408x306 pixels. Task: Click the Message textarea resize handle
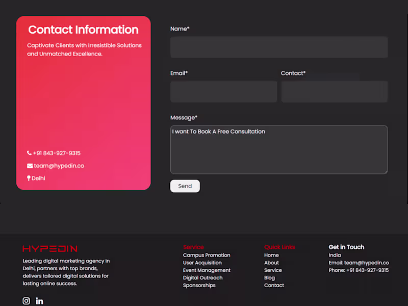tap(386, 172)
